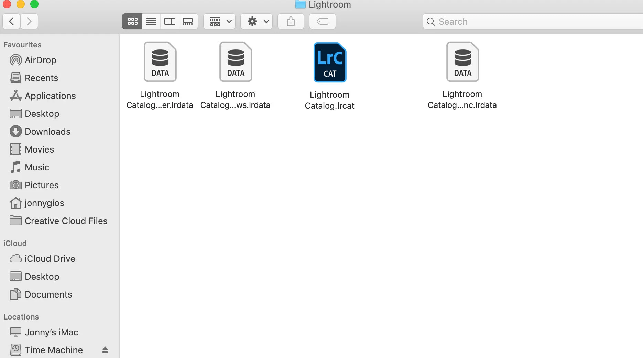Open Applications in the sidebar
The width and height of the screenshot is (643, 358).
pyautogui.click(x=59, y=96)
